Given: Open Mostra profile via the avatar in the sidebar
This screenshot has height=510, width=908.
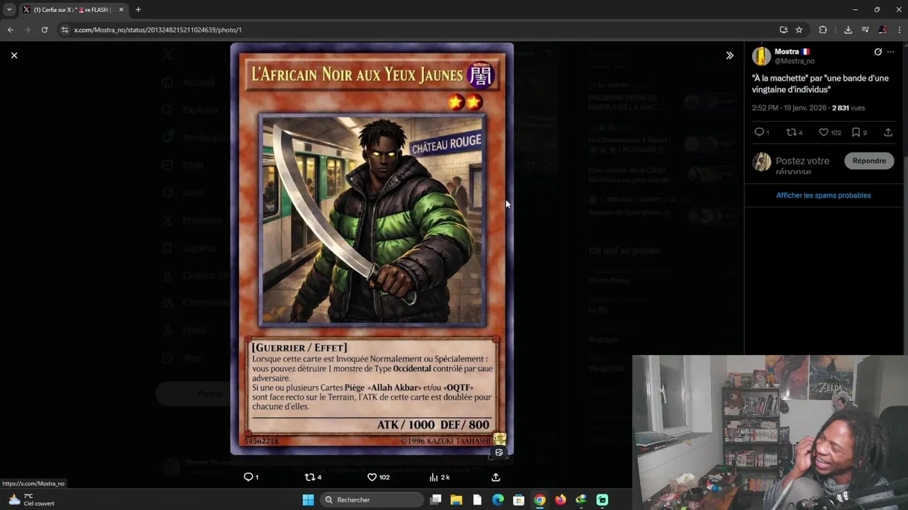Looking at the screenshot, I should coord(761,56).
